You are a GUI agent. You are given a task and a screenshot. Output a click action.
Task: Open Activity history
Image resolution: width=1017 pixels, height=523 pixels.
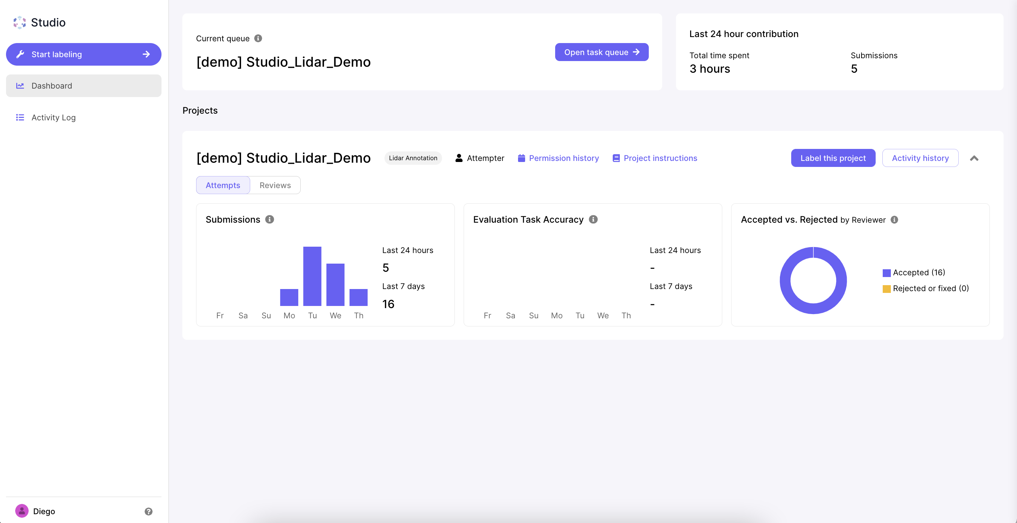tap(920, 158)
